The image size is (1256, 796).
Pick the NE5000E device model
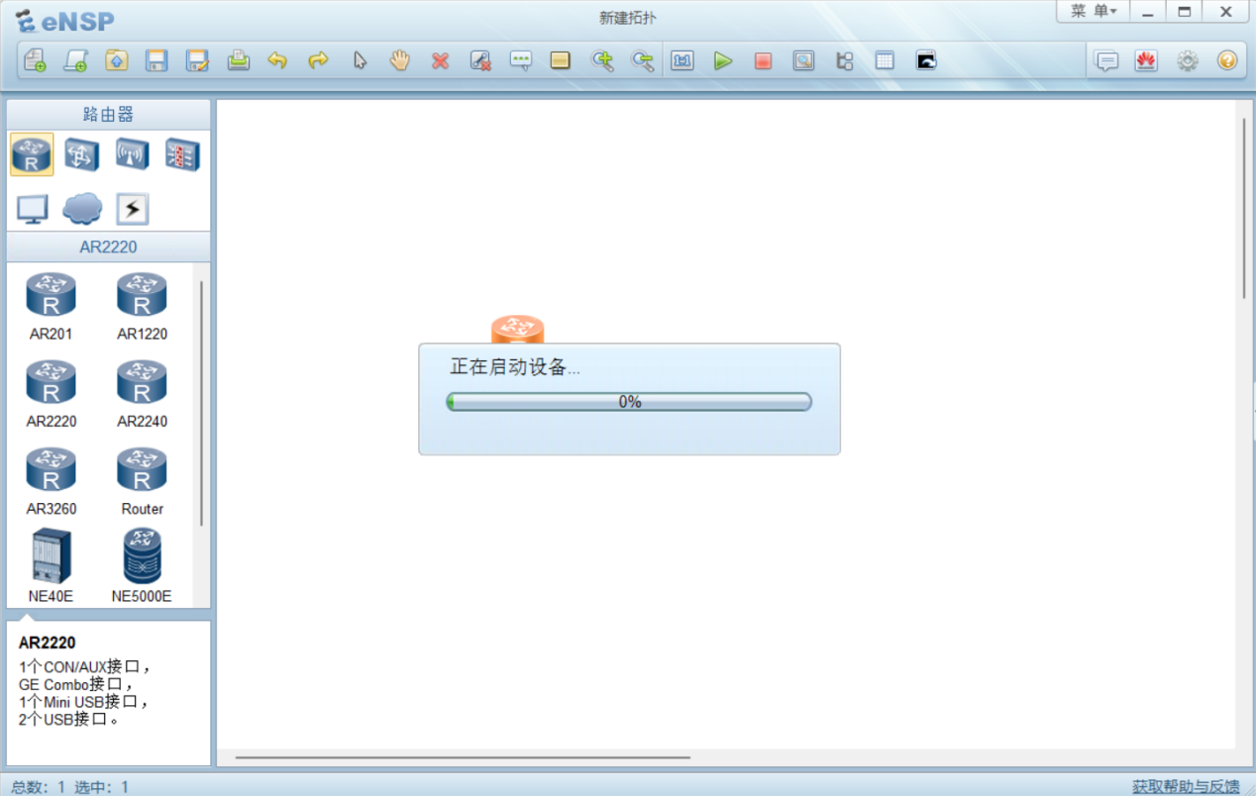click(142, 566)
